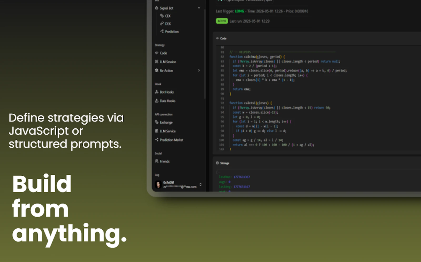Click the 'function calcRsi' code line
The width and height of the screenshot is (421, 262).
tap(250, 103)
